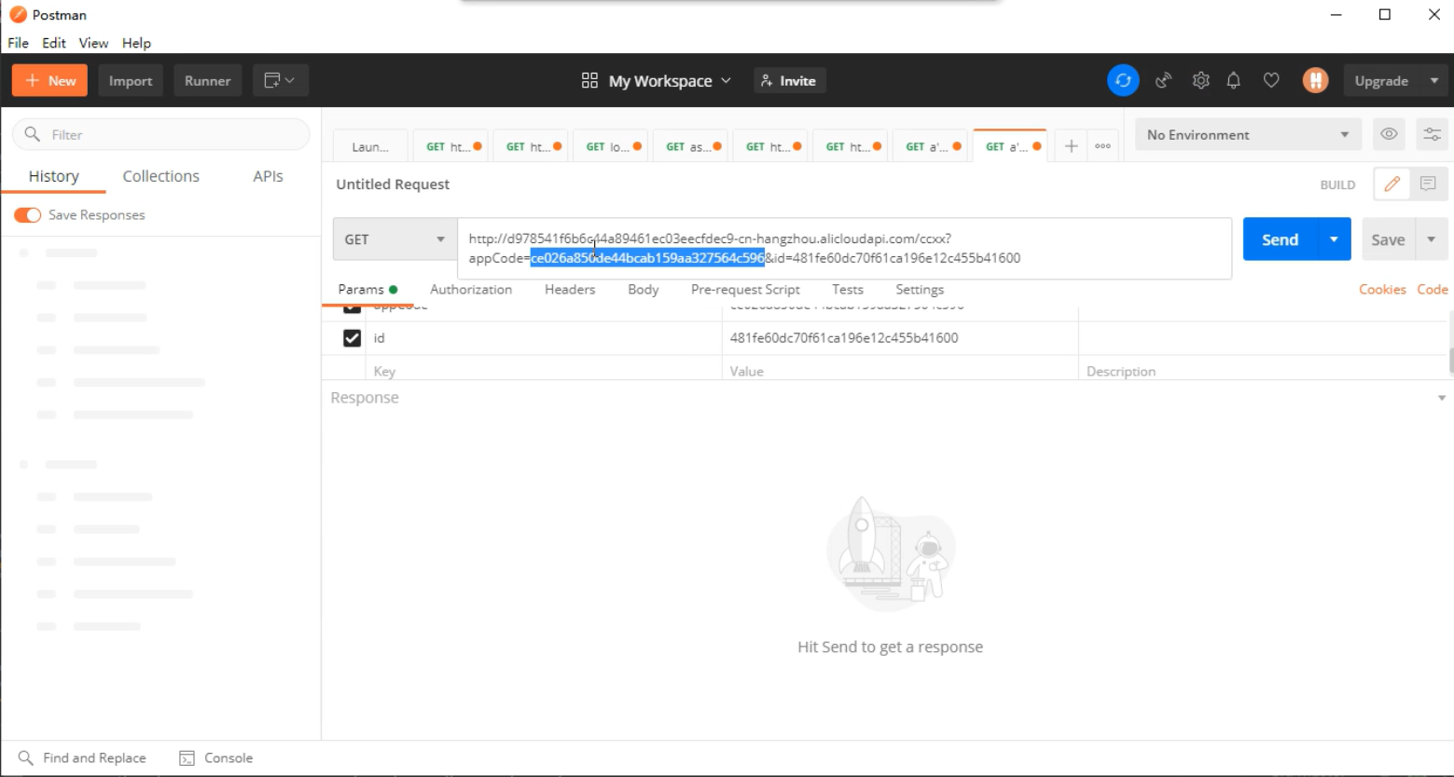The height and width of the screenshot is (777, 1454).
Task: Click the Send button
Action: [x=1280, y=239]
